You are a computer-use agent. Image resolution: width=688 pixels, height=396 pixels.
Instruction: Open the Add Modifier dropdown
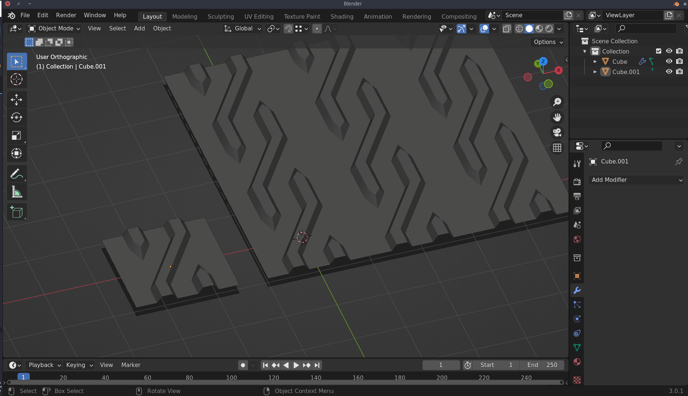[x=636, y=180]
